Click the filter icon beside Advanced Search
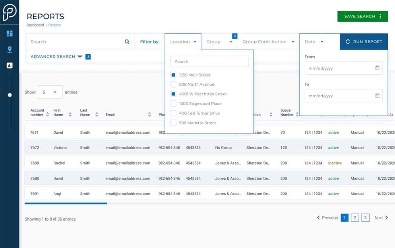Image resolution: width=395 pixels, height=248 pixels. [80, 56]
